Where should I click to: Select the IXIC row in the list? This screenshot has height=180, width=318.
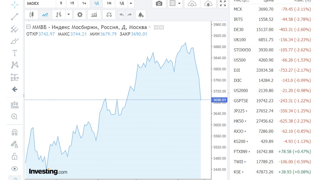272,80
